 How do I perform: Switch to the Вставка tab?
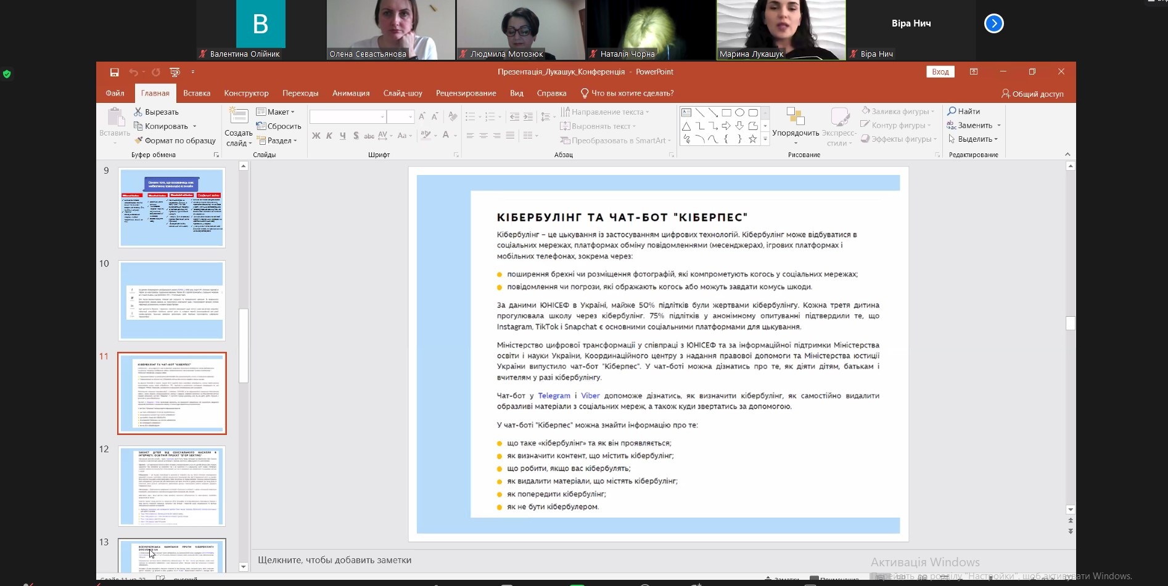[197, 93]
